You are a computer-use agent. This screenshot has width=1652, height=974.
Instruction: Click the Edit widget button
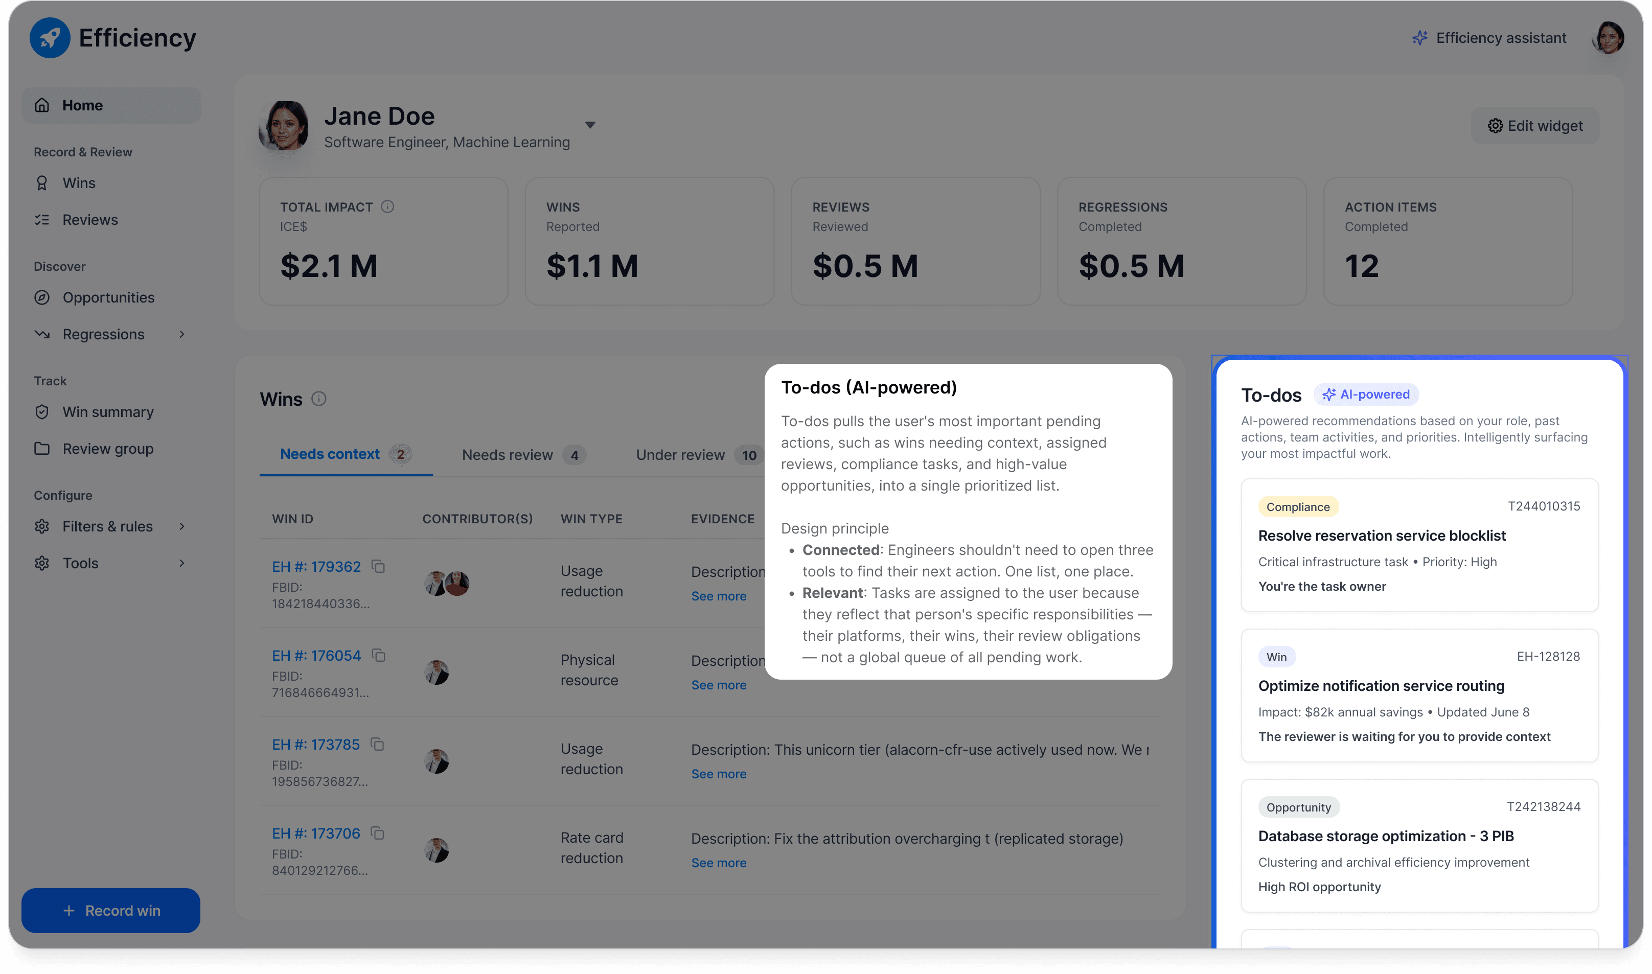click(1534, 125)
